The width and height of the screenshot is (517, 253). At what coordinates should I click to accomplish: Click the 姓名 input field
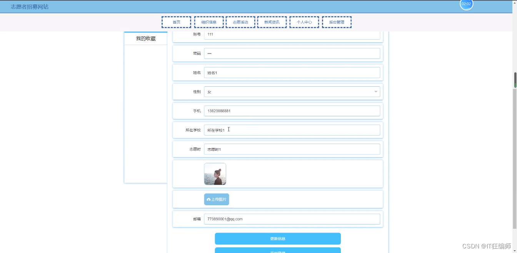[292, 73]
